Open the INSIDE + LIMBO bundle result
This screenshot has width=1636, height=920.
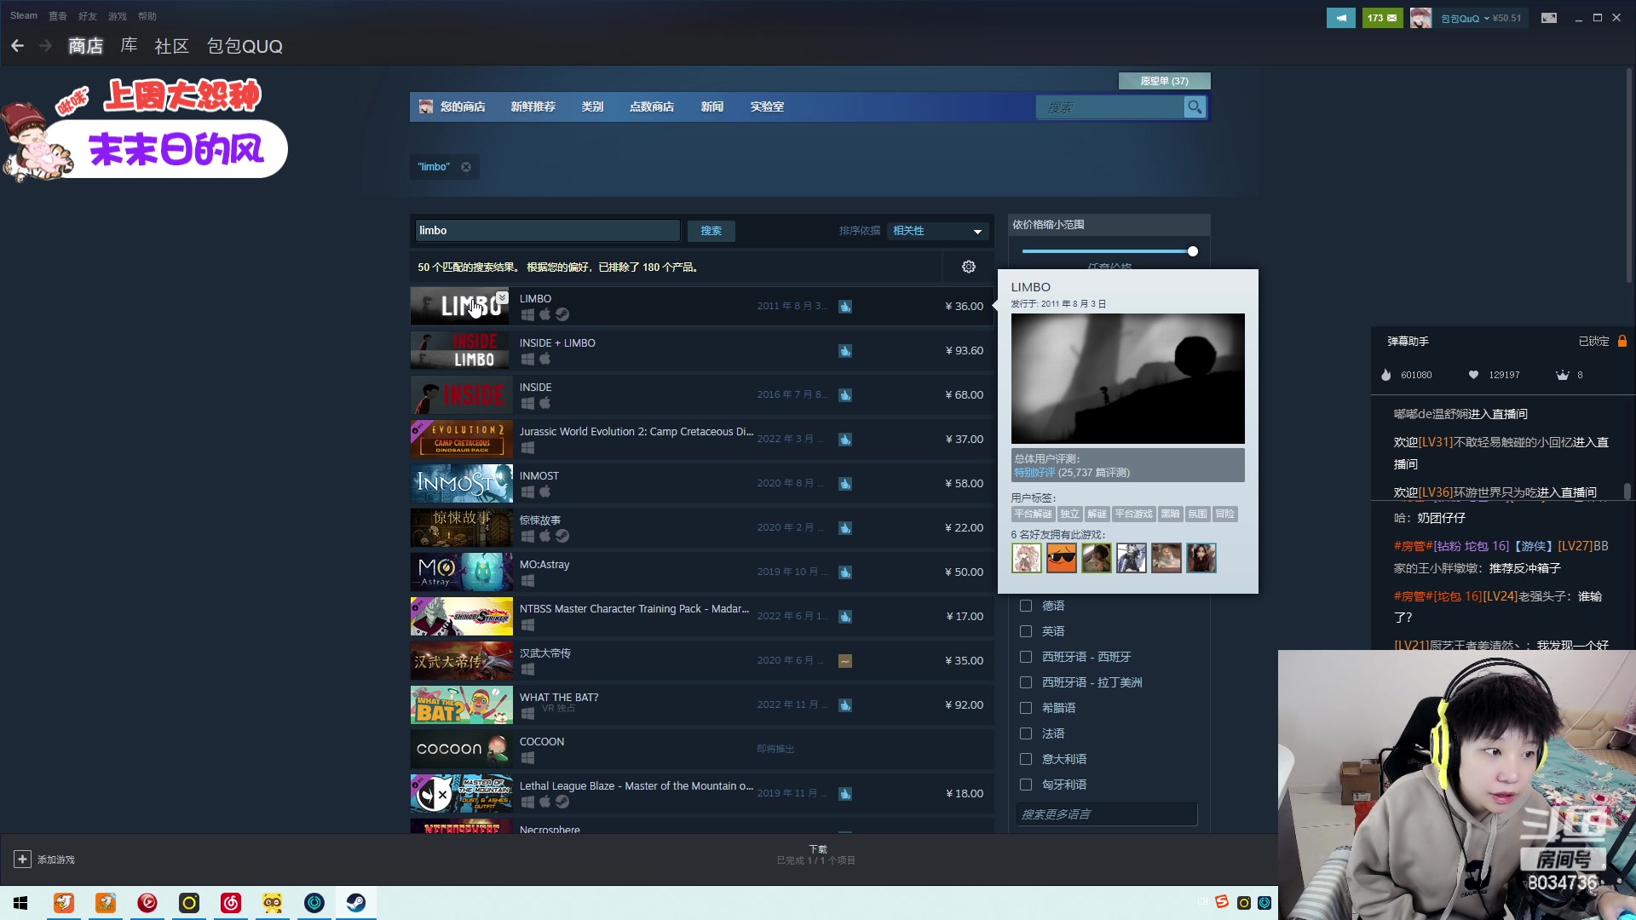tap(701, 350)
